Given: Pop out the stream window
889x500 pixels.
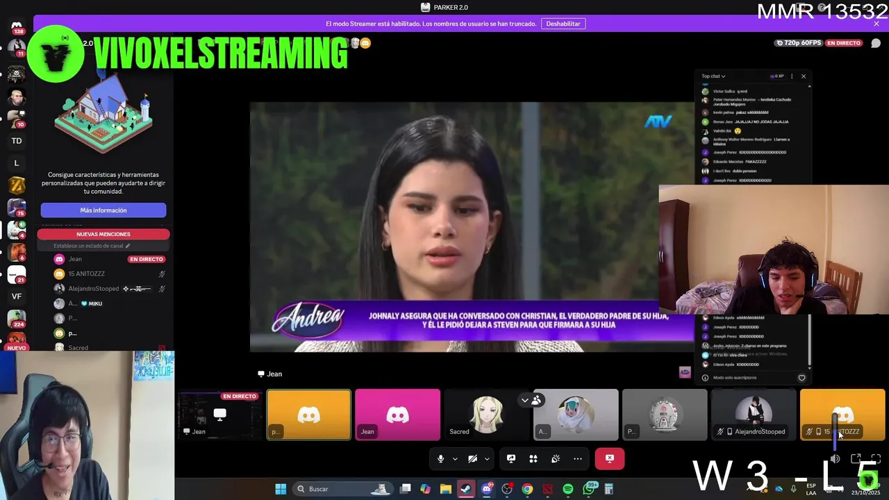Looking at the screenshot, I should click(856, 459).
